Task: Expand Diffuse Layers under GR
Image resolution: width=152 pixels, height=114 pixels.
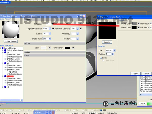Action: click(x=5, y=59)
